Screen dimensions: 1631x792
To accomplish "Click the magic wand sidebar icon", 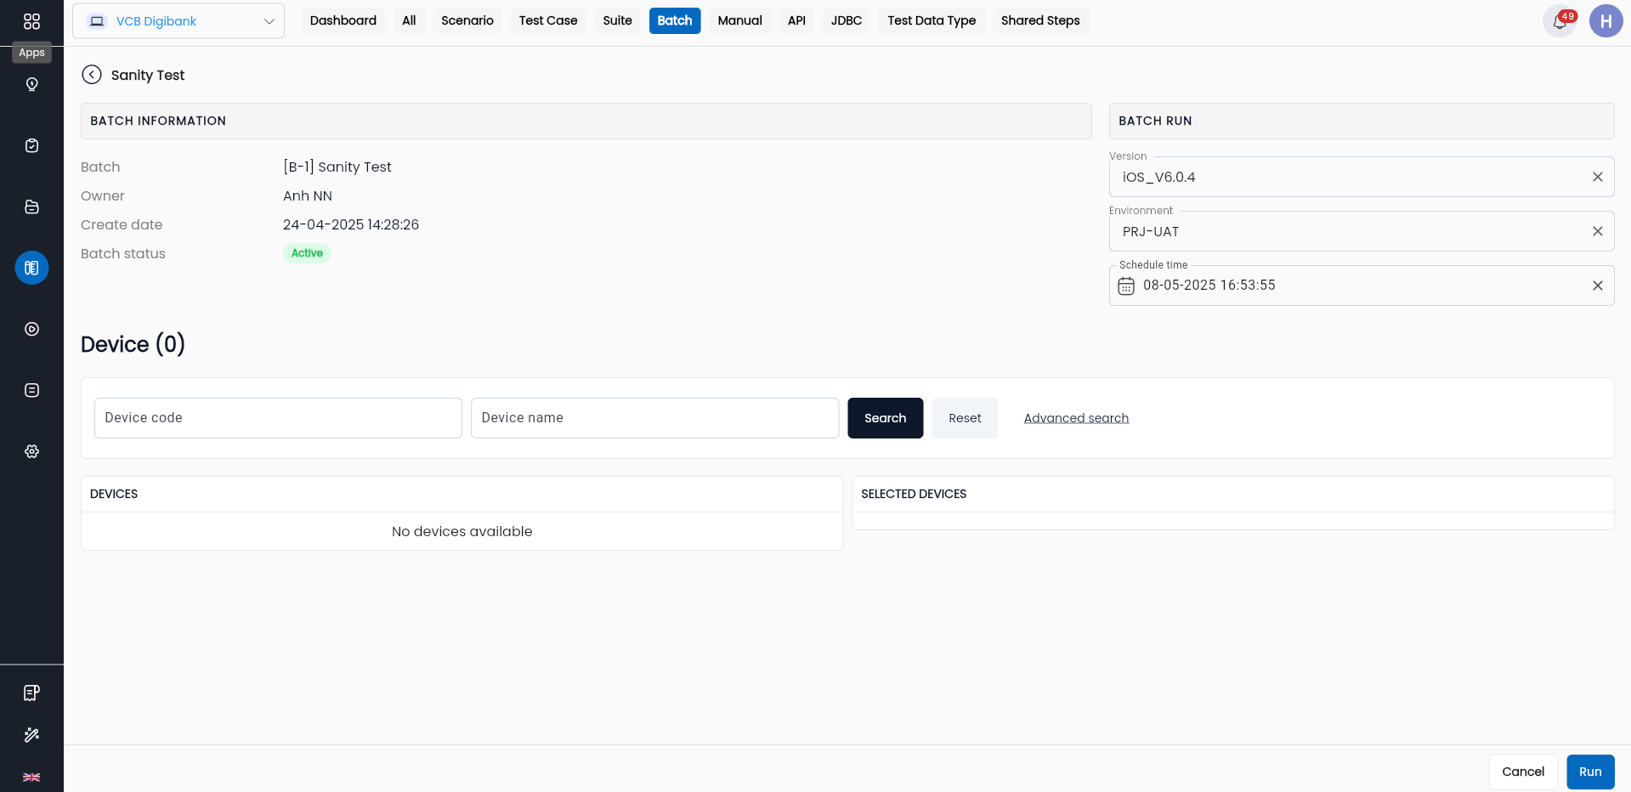I will point(31,735).
